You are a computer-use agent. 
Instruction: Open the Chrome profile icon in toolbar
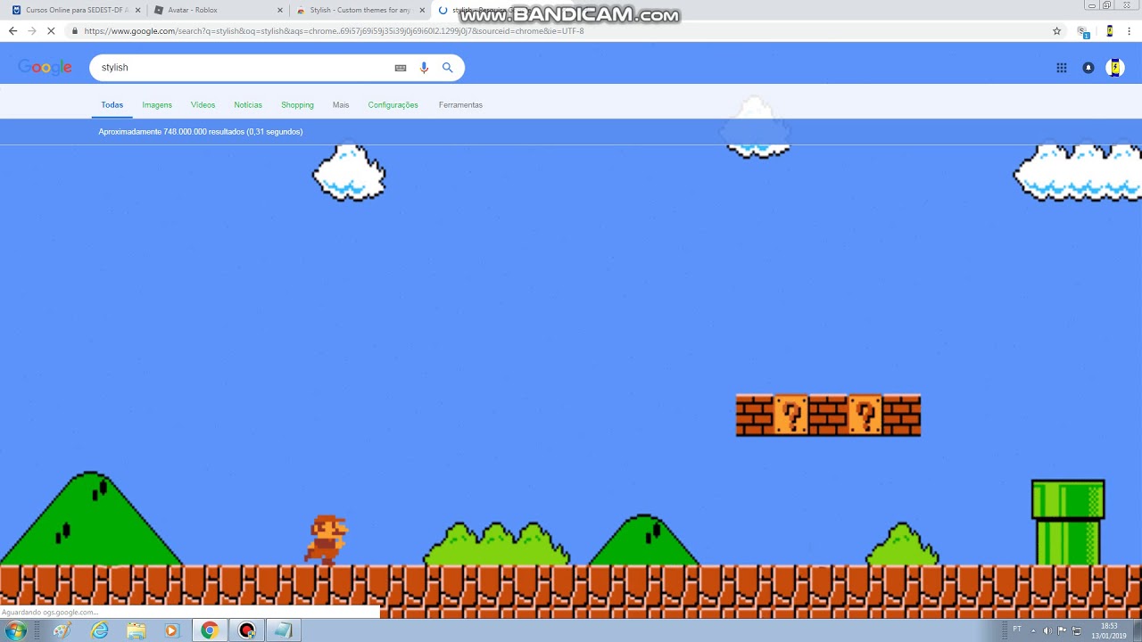[x=1110, y=30]
